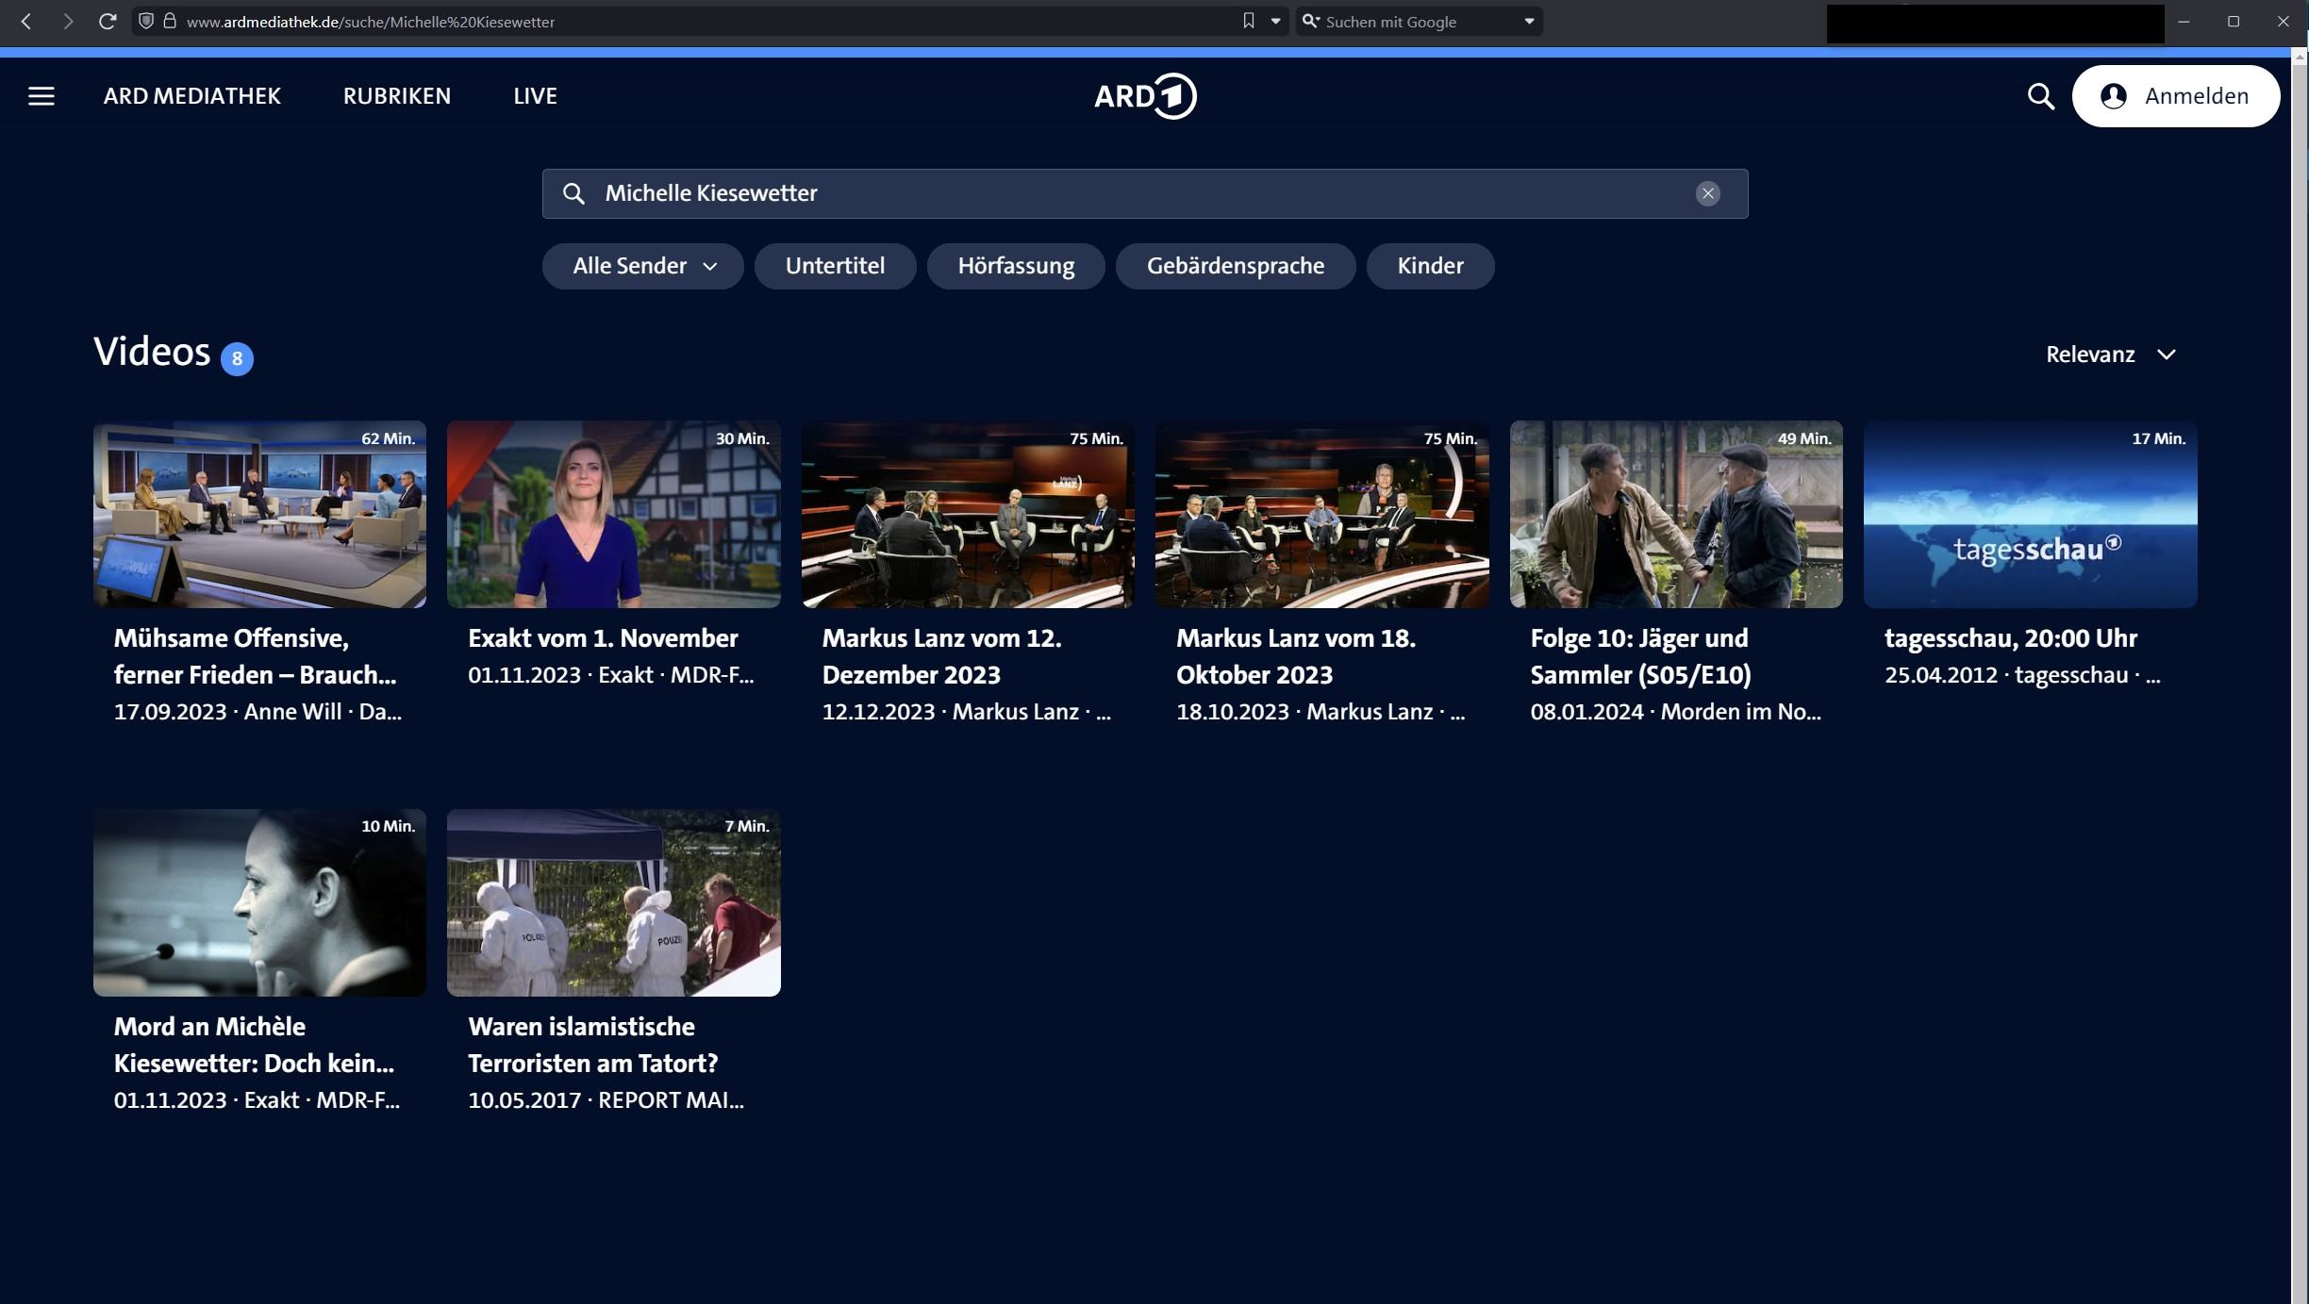Open Jäger und Sammler episode thumbnail

1676,514
